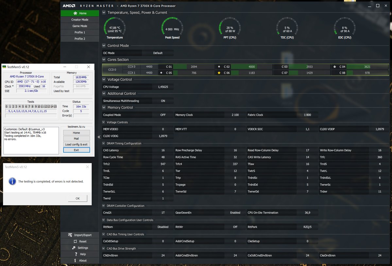
Task: Collapse CAD Bus Timing User Controls
Action: tap(104, 234)
